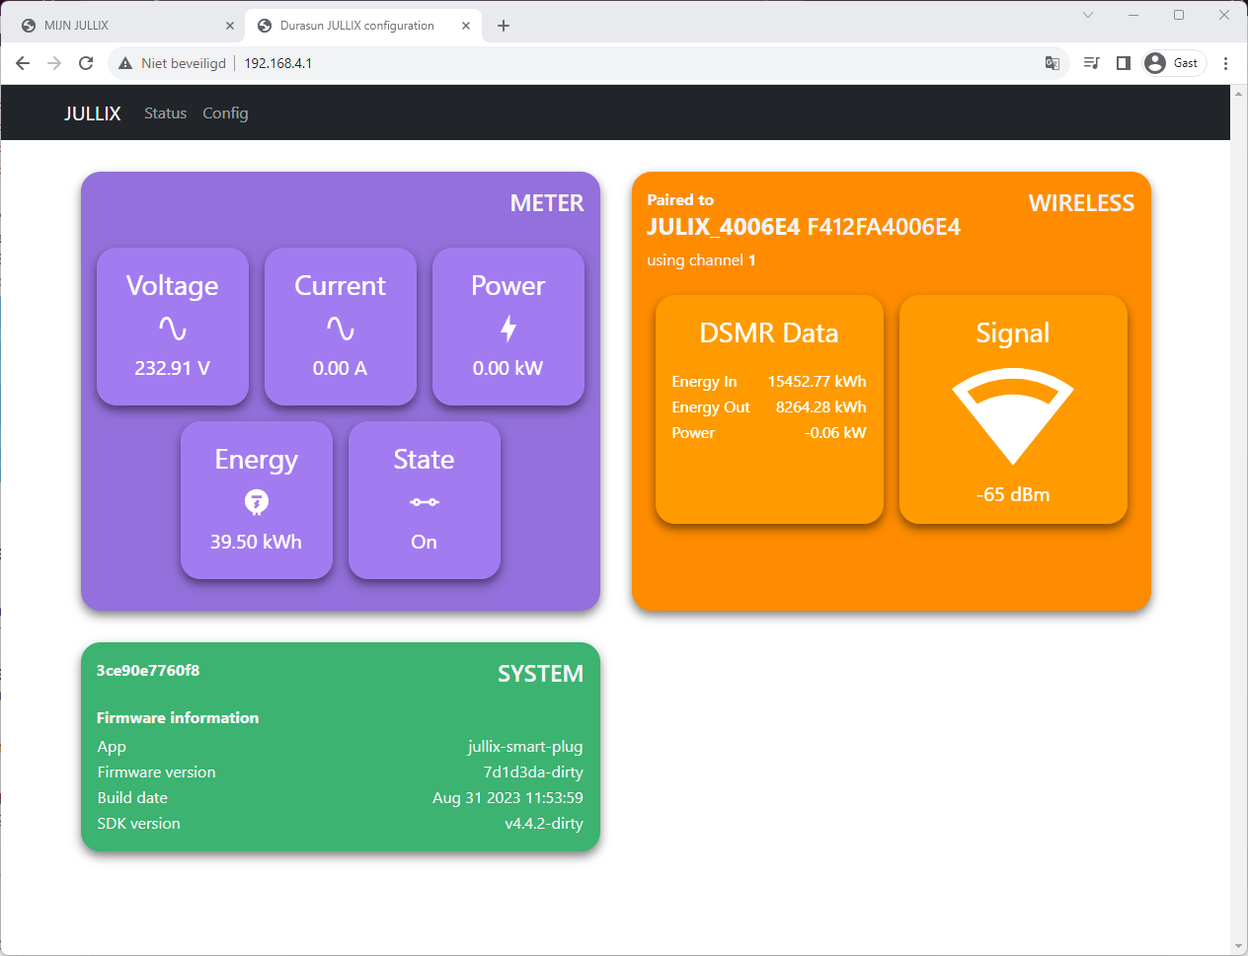Screen dimensions: 1248x956
Task: Click the paired device name JULIX_4006E4
Action: click(x=724, y=227)
